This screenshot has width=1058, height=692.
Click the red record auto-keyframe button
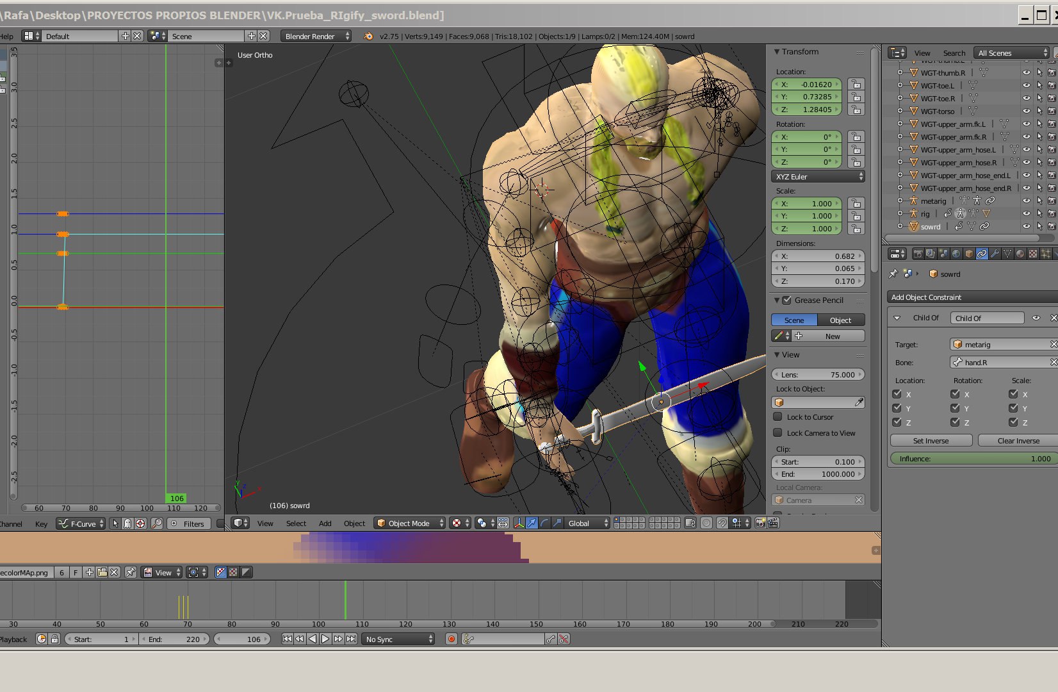coord(452,639)
